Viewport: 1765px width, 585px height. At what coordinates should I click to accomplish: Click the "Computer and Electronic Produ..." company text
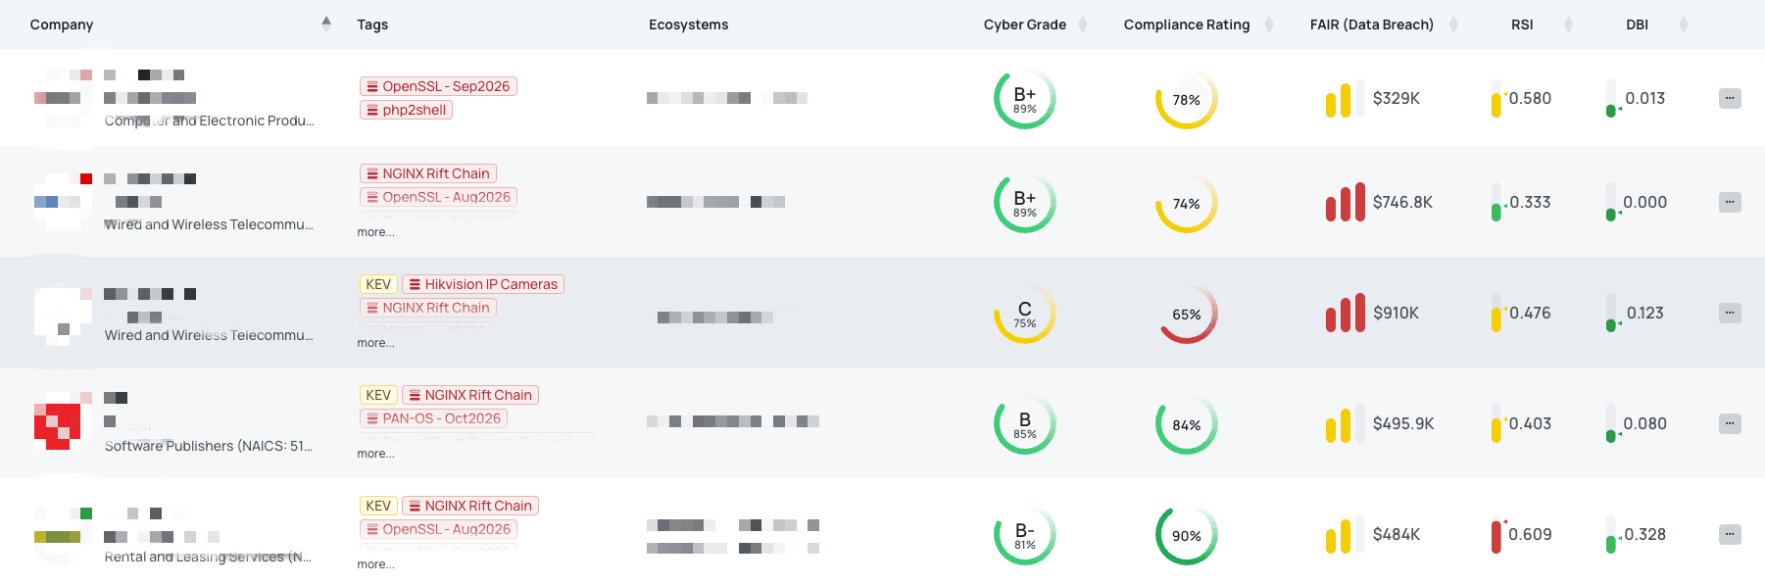(210, 121)
